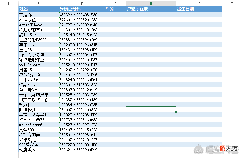Click the 户籍所在地 header cell
This screenshot has width=243, height=158.
(151, 9)
